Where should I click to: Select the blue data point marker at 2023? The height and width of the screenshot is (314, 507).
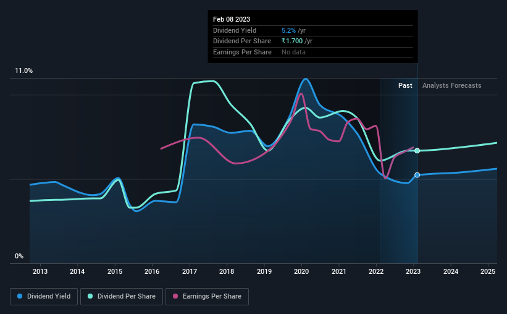[417, 175]
